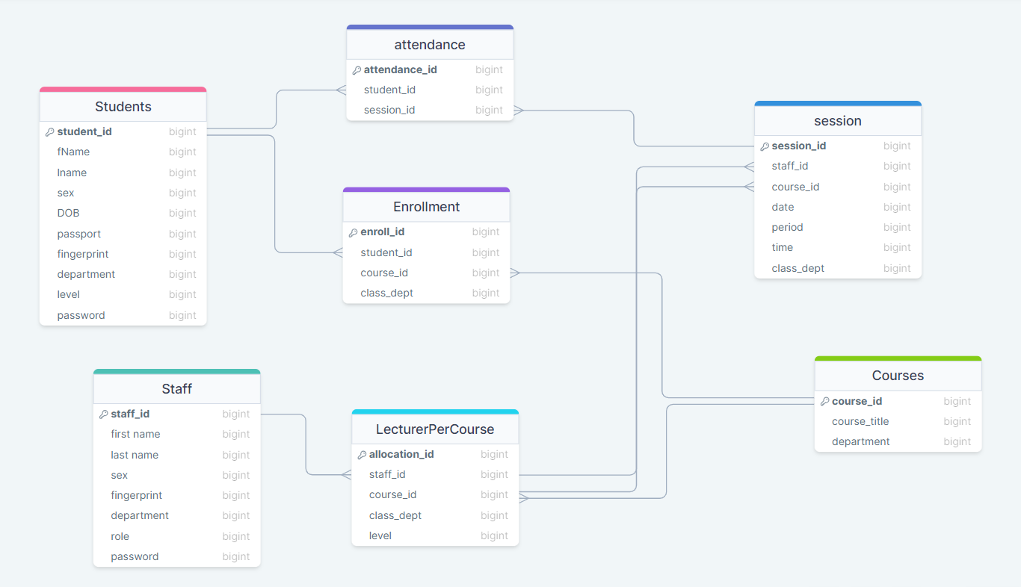Select the level field in Students table
Viewport: 1021px width, 587px height.
123,294
